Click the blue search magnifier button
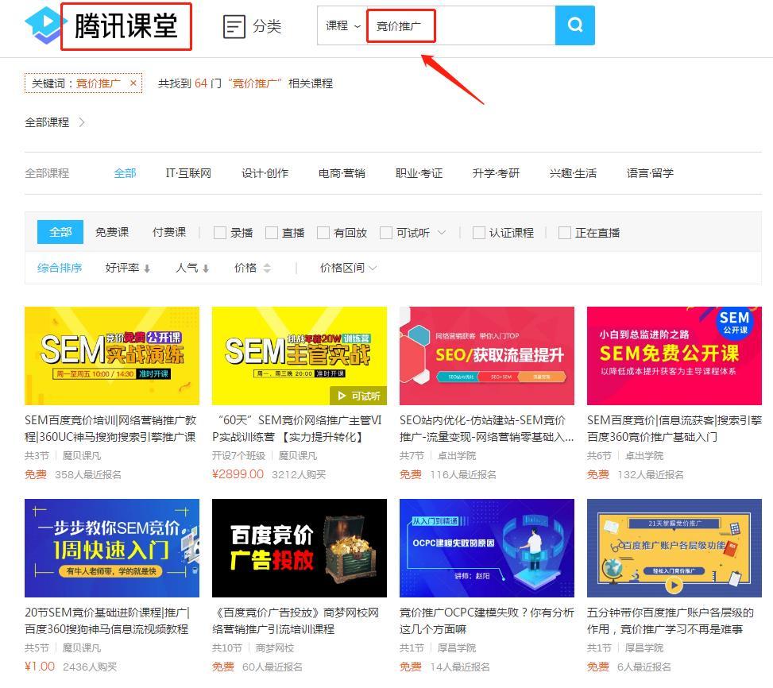This screenshot has height=688, width=773. [x=575, y=25]
